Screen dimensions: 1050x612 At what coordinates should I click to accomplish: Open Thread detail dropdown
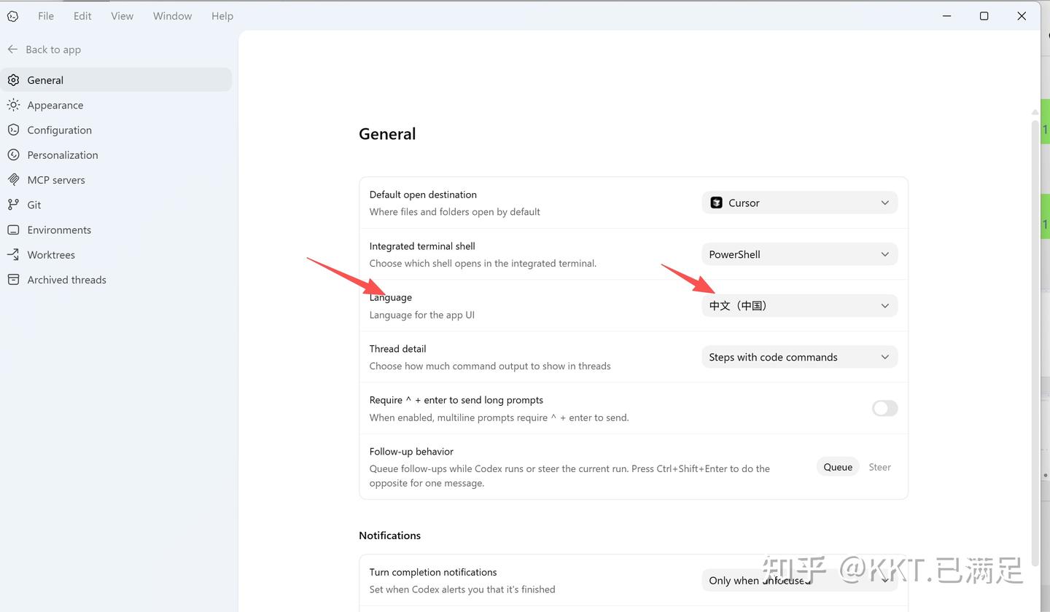pos(800,357)
